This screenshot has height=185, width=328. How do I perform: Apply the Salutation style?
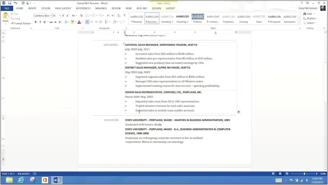[x=289, y=19]
